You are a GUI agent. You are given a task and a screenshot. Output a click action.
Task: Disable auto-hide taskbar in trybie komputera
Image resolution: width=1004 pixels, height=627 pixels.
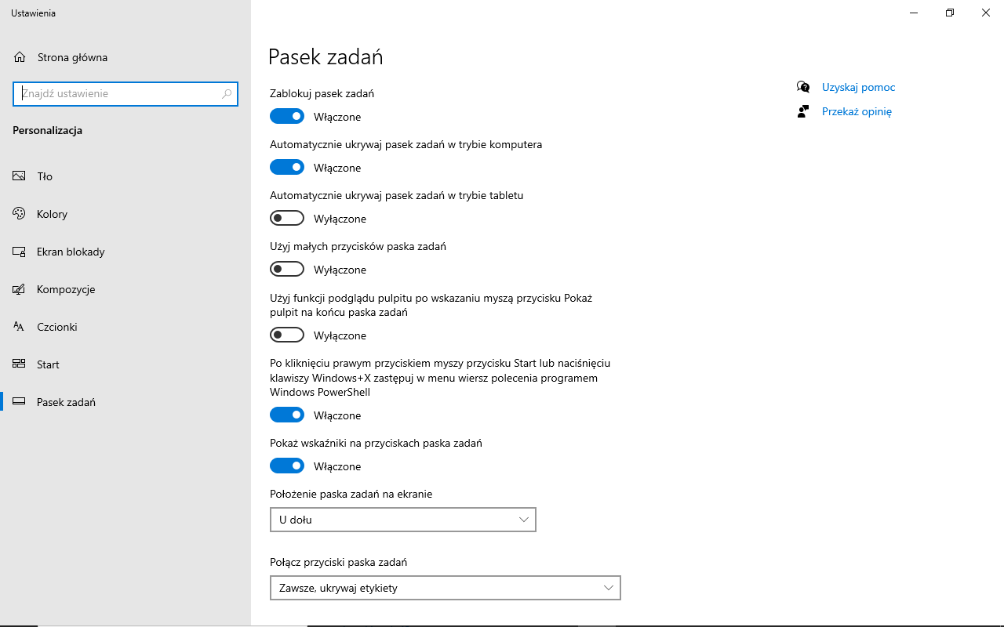coord(287,168)
